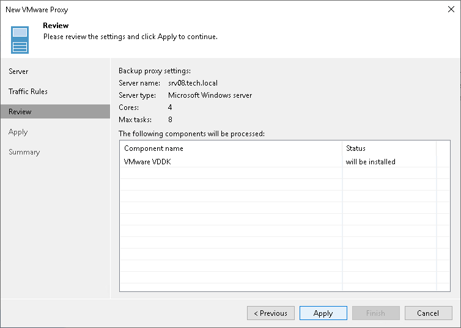This screenshot has width=461, height=328.
Task: Open the Traffic Rules wizard step
Action: click(x=28, y=92)
